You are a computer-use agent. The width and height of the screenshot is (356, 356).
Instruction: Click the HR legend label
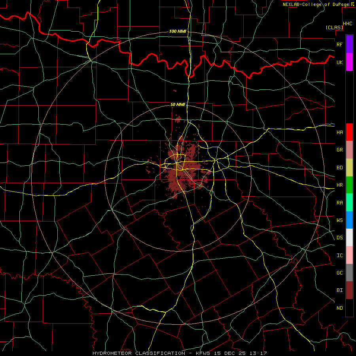coord(339,185)
